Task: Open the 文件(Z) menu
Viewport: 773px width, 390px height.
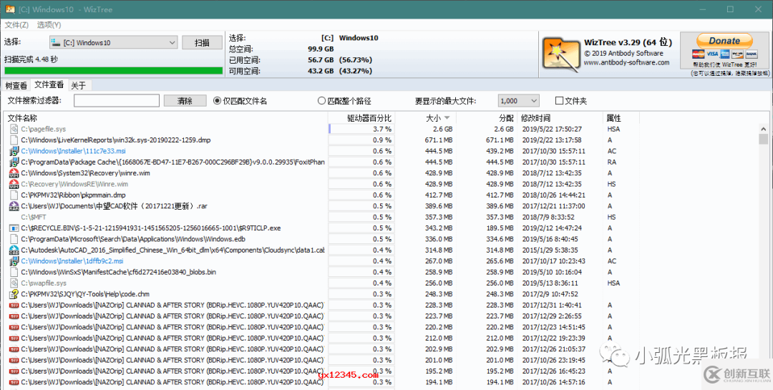Action: click(x=16, y=24)
